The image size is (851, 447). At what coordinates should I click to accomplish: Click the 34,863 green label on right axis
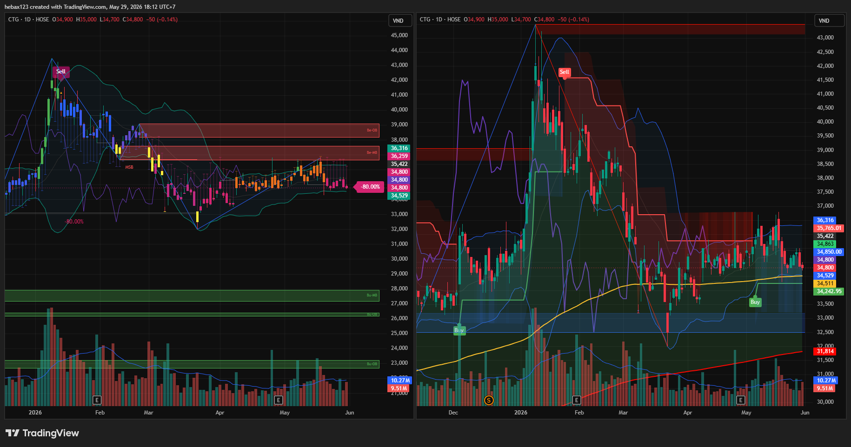coord(825,244)
